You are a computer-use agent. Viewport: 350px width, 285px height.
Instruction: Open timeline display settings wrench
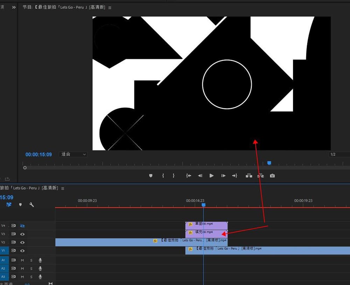pos(31,205)
